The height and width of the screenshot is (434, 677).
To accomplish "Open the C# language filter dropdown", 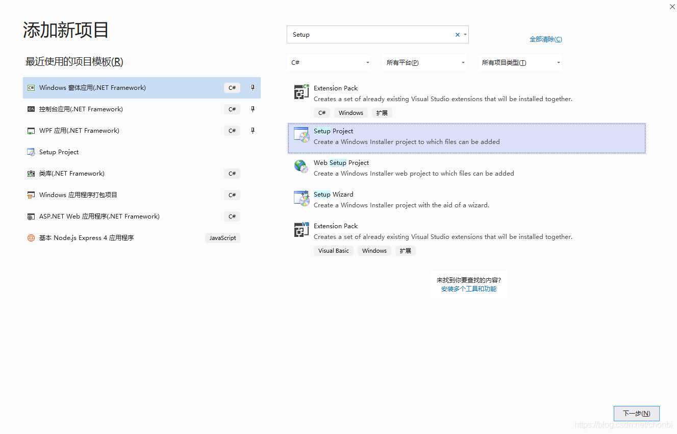I will coord(330,63).
